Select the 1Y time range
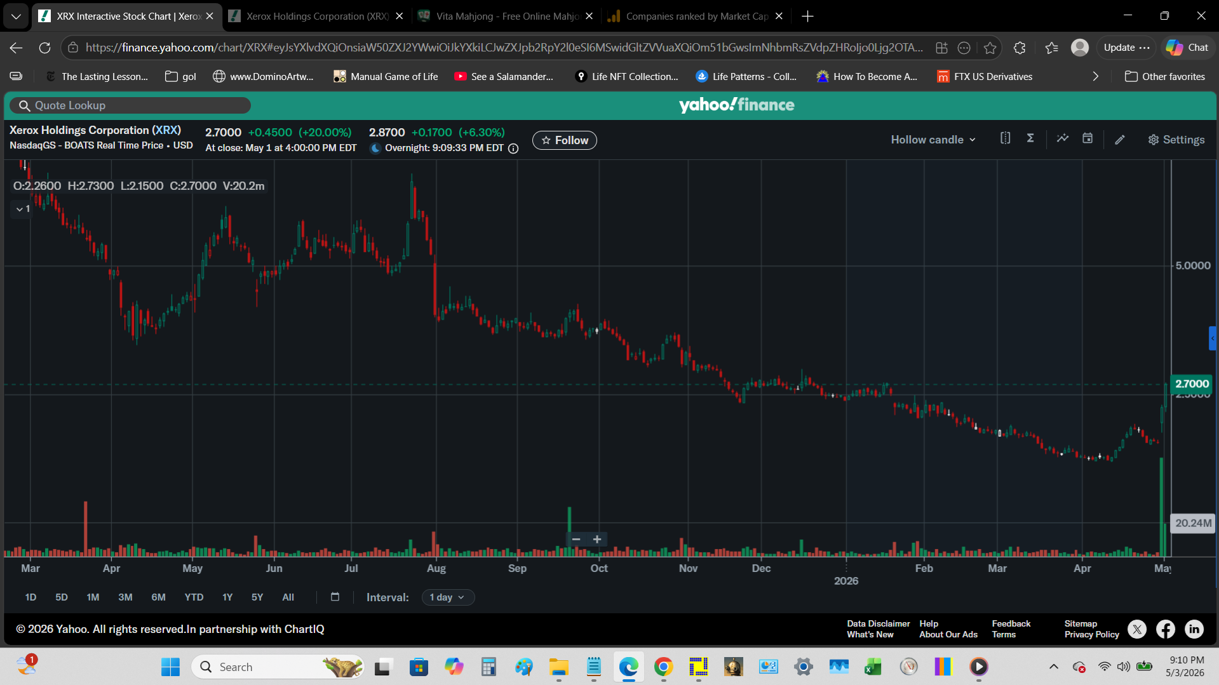This screenshot has height=685, width=1219. point(227,597)
